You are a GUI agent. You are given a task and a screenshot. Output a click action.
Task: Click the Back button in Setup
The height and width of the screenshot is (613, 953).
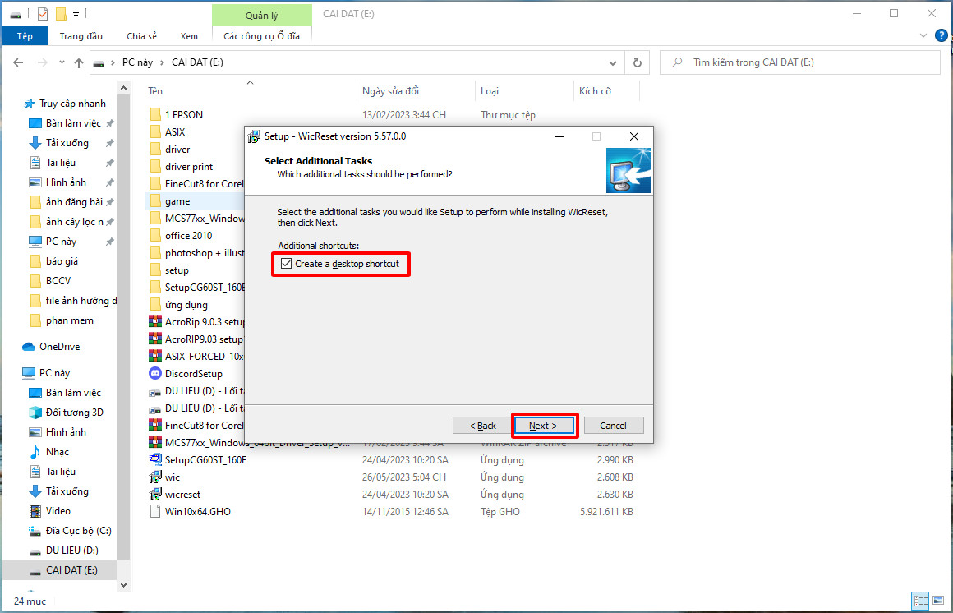482,426
